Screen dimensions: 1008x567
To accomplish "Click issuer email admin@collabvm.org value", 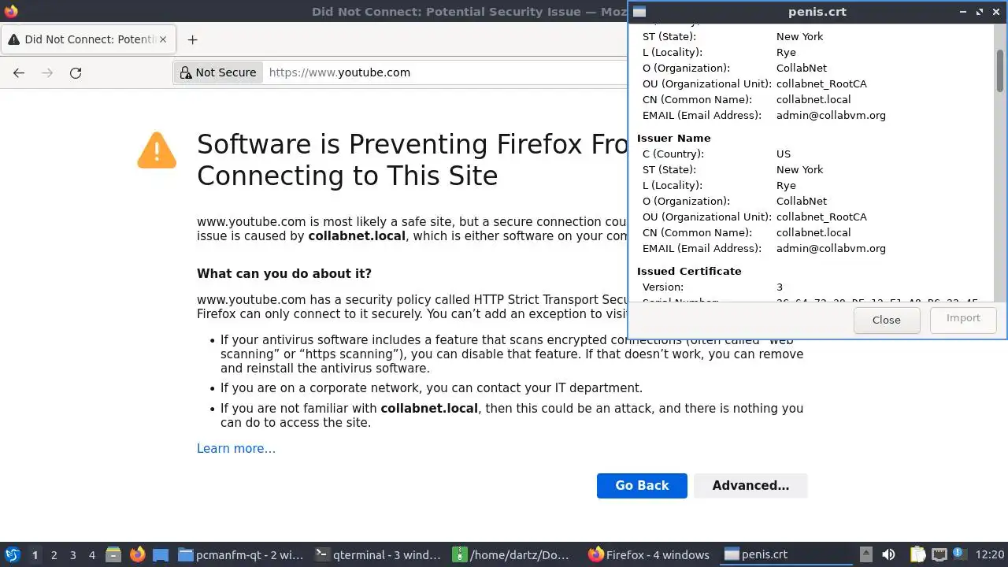I will [x=831, y=248].
